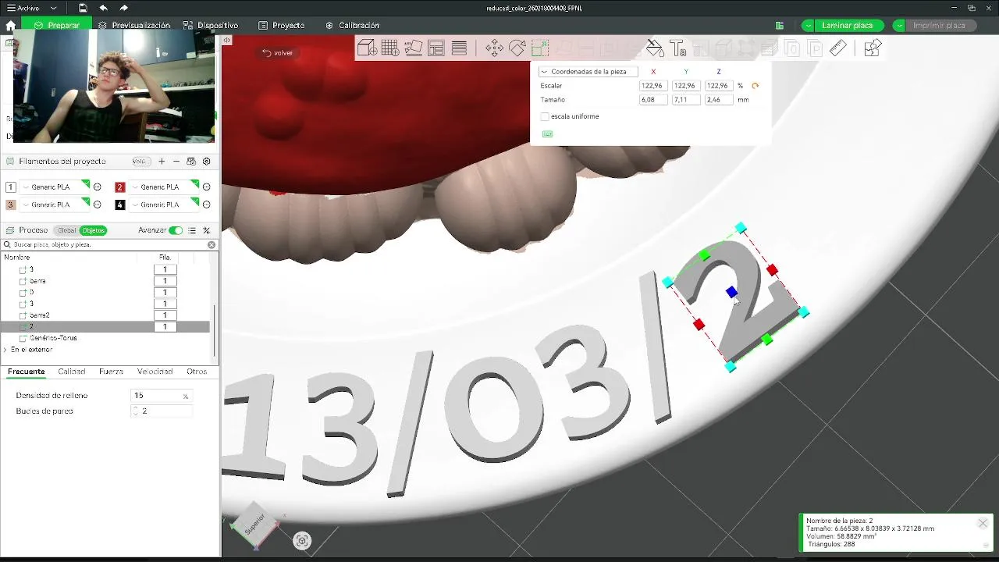Select the Move tool
Viewport: 999px width, 562px height.
click(x=494, y=48)
